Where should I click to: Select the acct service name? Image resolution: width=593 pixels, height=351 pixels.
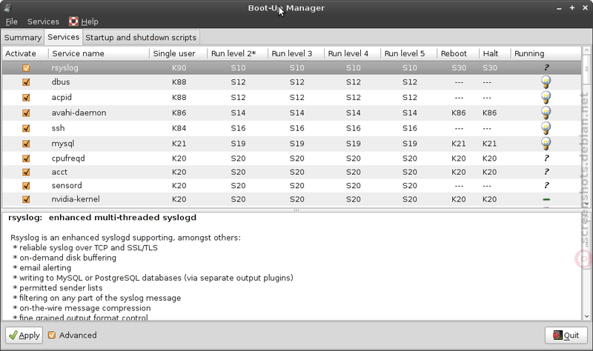(59, 172)
